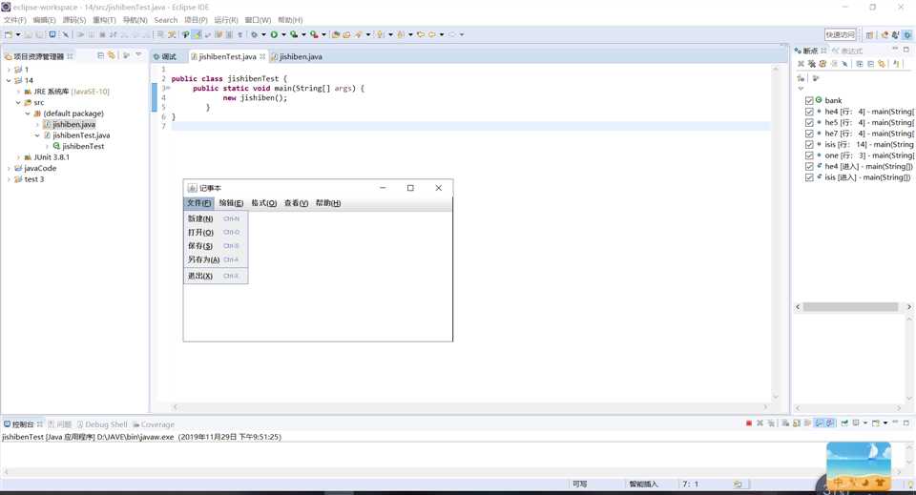Image resolution: width=916 pixels, height=495 pixels.
Task: Collapse the src folder node
Action: [18, 103]
